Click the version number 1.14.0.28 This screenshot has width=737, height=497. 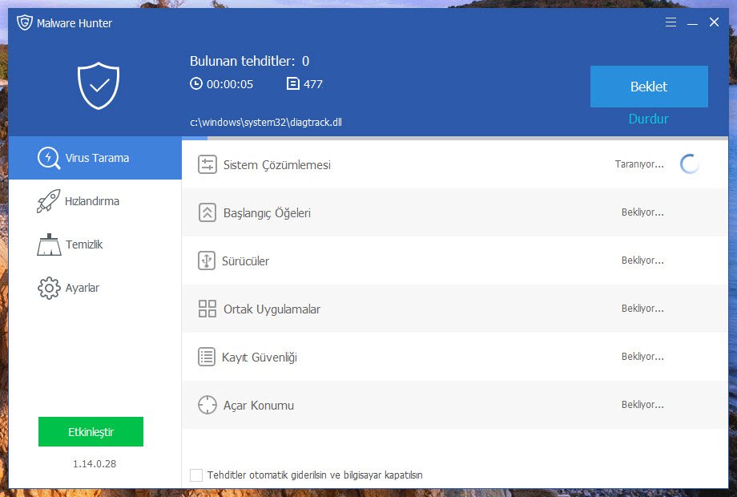(95, 463)
